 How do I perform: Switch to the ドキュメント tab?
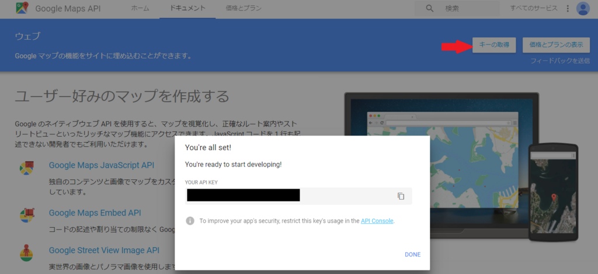pyautogui.click(x=187, y=8)
